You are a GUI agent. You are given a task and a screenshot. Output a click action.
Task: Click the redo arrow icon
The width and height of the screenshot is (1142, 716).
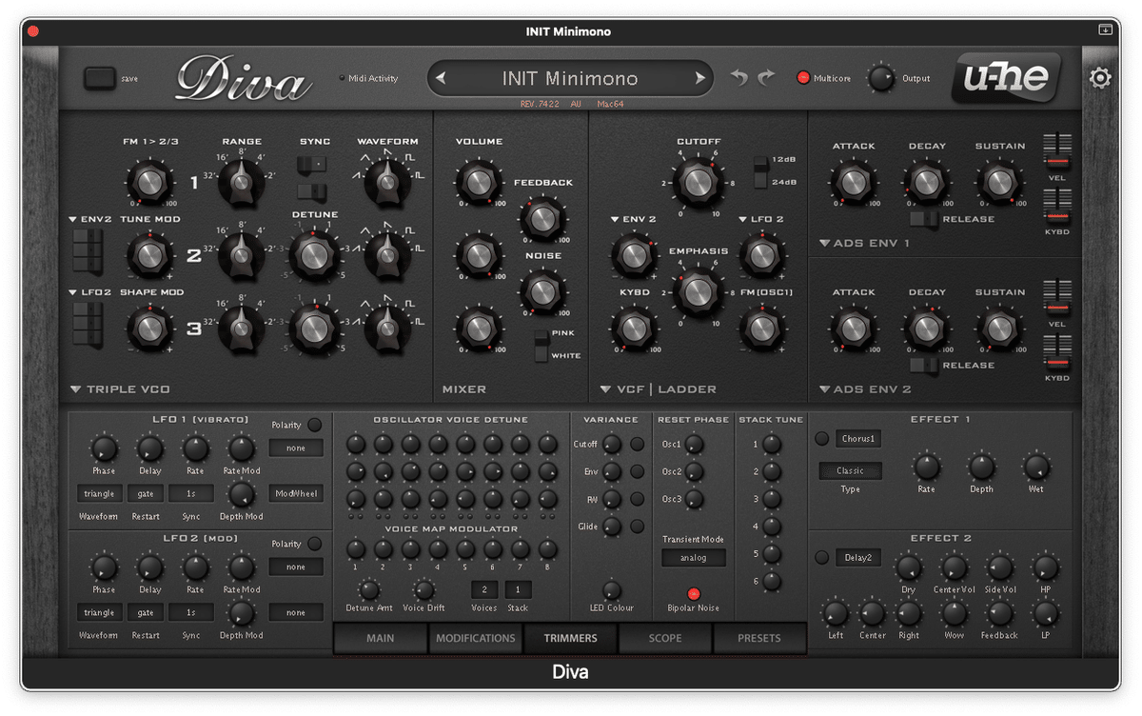[x=766, y=78]
